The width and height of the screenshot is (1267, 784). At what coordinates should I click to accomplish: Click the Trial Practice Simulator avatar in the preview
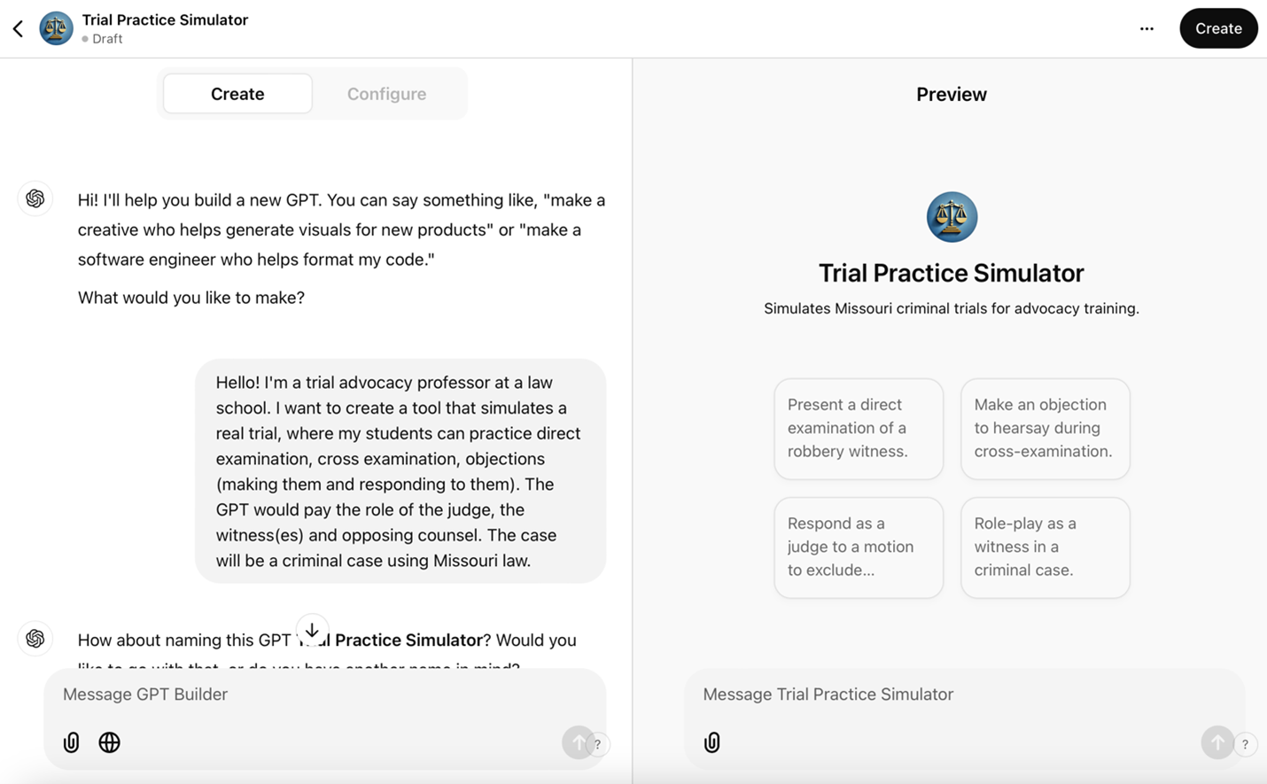click(951, 216)
